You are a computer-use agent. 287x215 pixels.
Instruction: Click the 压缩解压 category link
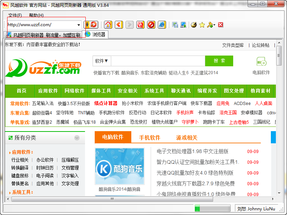coord(70,160)
